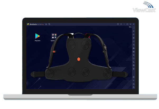Screen dimensions: 159x109
Task: Open the game controls keyboard icon
Action: [134, 41]
